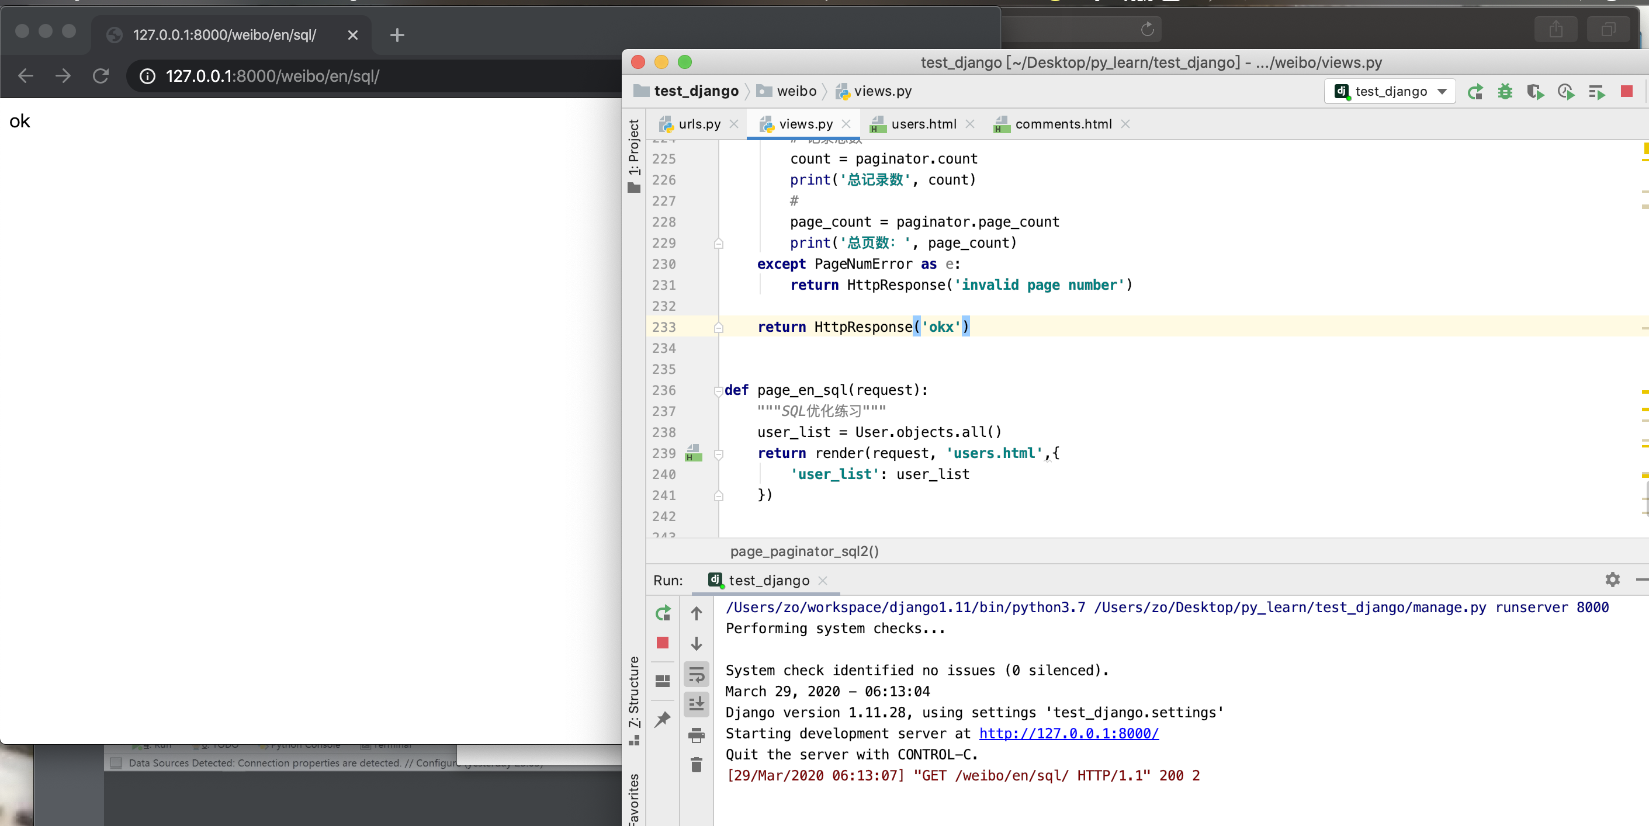
Task: Open the Favorites tool window
Action: (634, 799)
